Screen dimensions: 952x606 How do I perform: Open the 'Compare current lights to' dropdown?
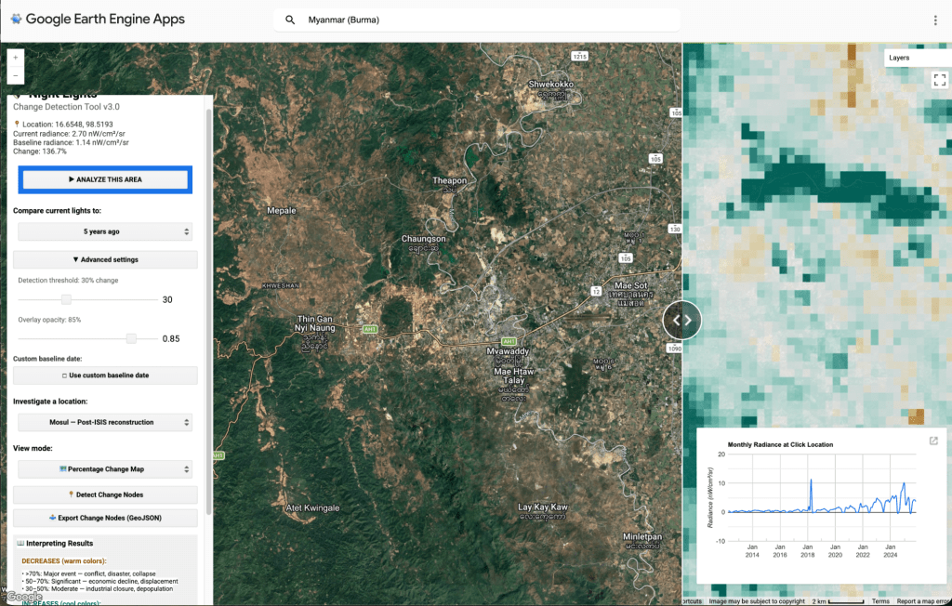click(105, 231)
